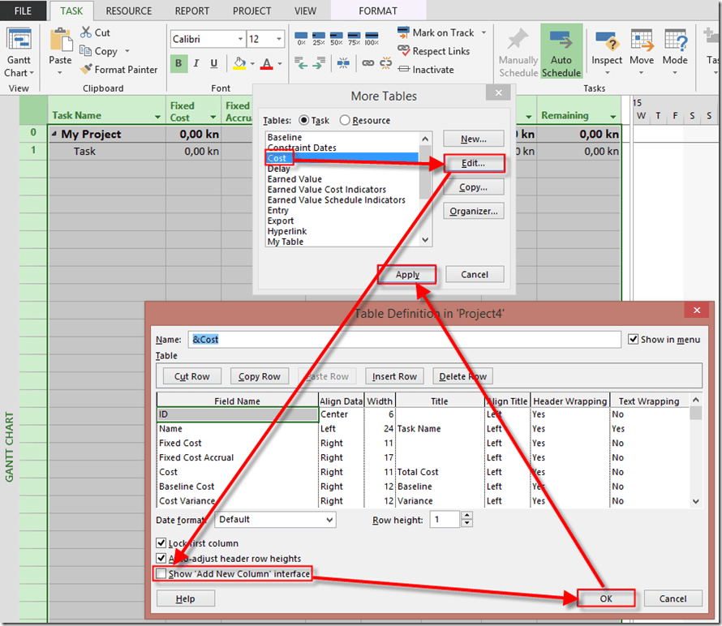Toggle Bold formatting button
Viewport: 722px width, 626px height.
tap(178, 64)
